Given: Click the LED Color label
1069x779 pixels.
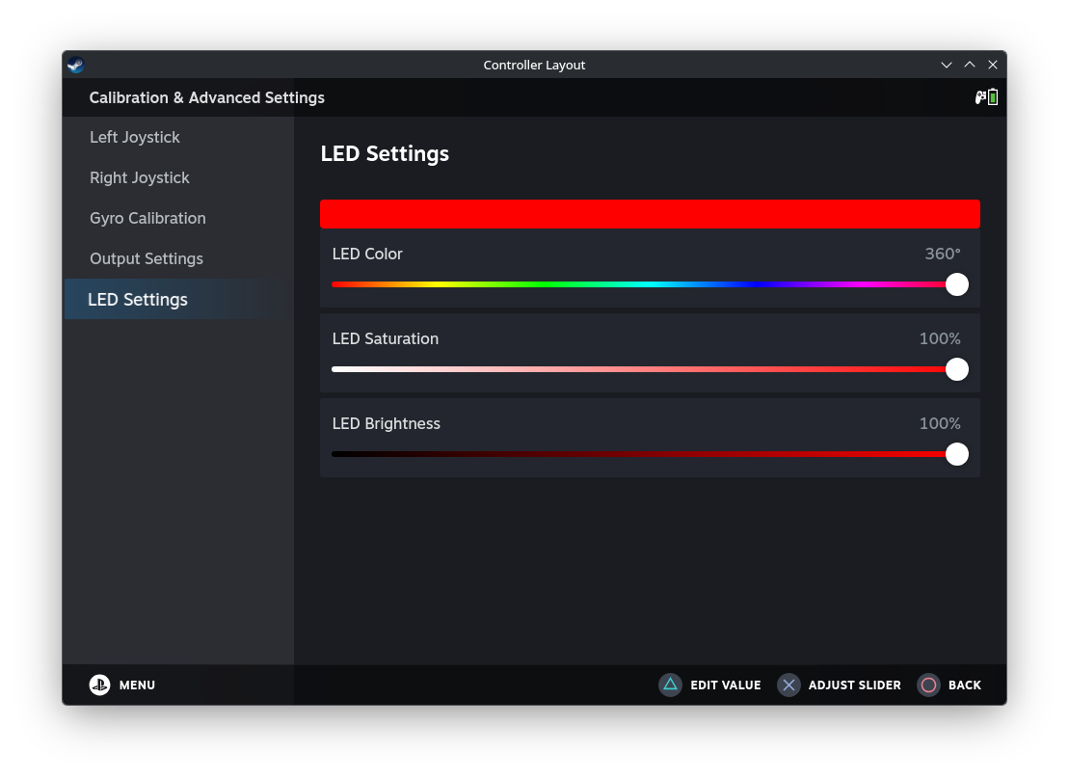Looking at the screenshot, I should [367, 254].
